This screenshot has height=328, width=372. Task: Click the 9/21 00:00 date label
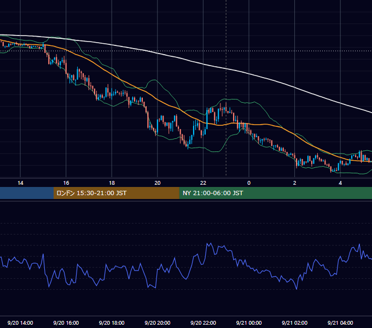point(249,323)
